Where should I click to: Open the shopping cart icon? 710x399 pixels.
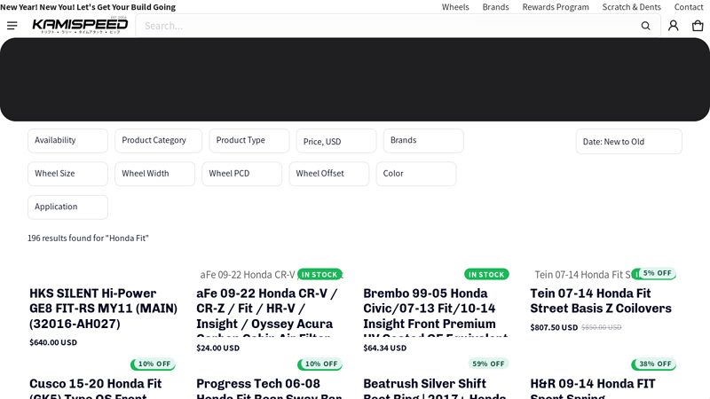click(x=698, y=26)
